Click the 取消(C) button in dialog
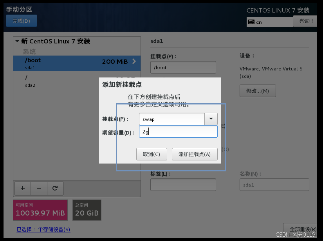Image resolution: width=323 pixels, height=241 pixels. click(x=152, y=154)
